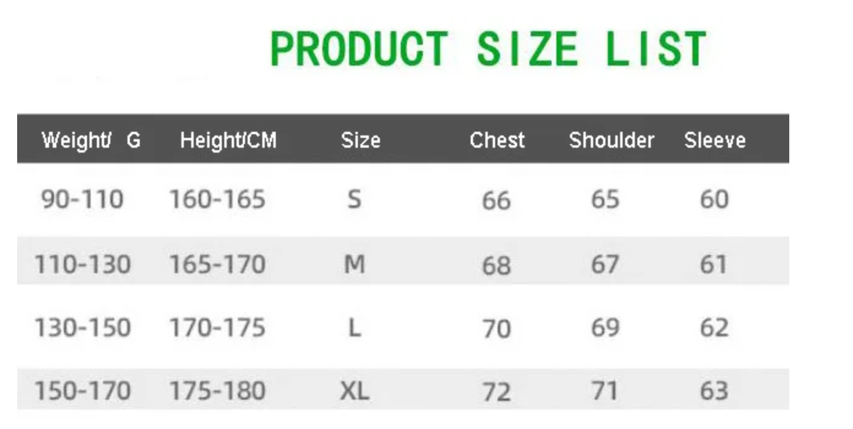Click chest value 72
The width and height of the screenshot is (853, 429).
496,392
